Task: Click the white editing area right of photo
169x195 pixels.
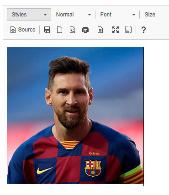Action: coord(156,116)
